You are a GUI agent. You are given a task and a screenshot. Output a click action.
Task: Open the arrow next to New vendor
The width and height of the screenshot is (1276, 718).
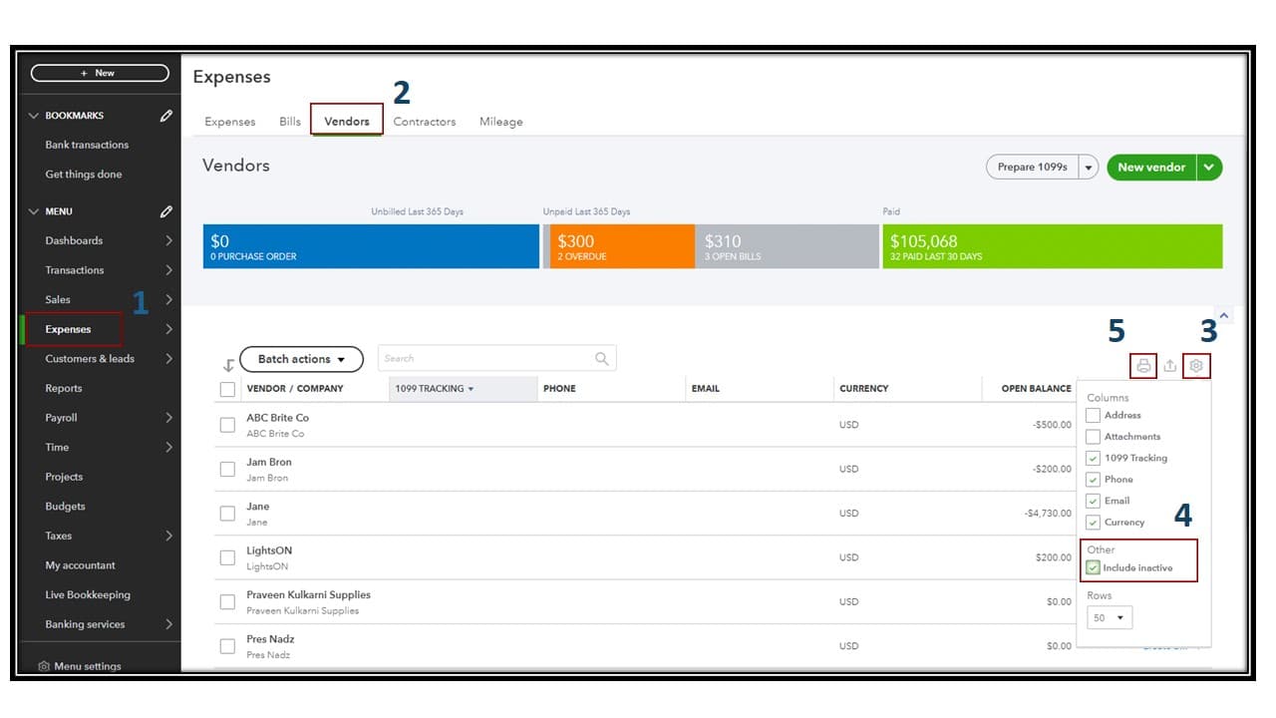click(x=1209, y=168)
